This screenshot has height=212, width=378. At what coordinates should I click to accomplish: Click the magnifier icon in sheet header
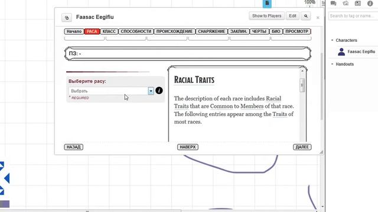click(306, 16)
